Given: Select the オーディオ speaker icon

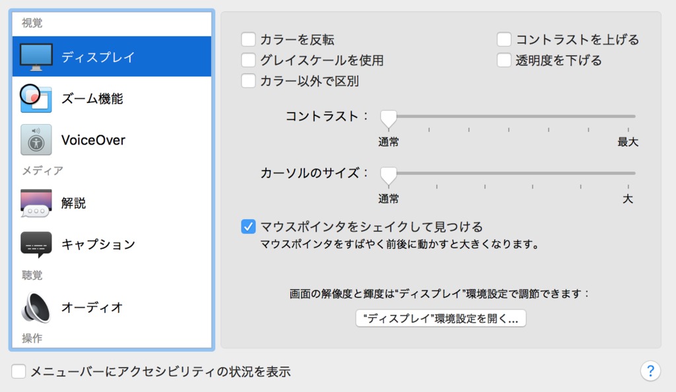Looking at the screenshot, I should click(x=36, y=308).
